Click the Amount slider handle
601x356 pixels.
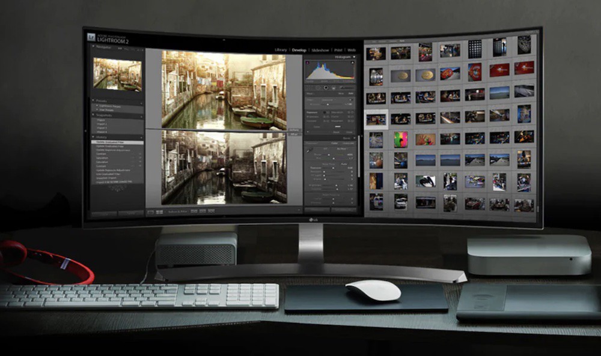pyautogui.click(x=328, y=104)
